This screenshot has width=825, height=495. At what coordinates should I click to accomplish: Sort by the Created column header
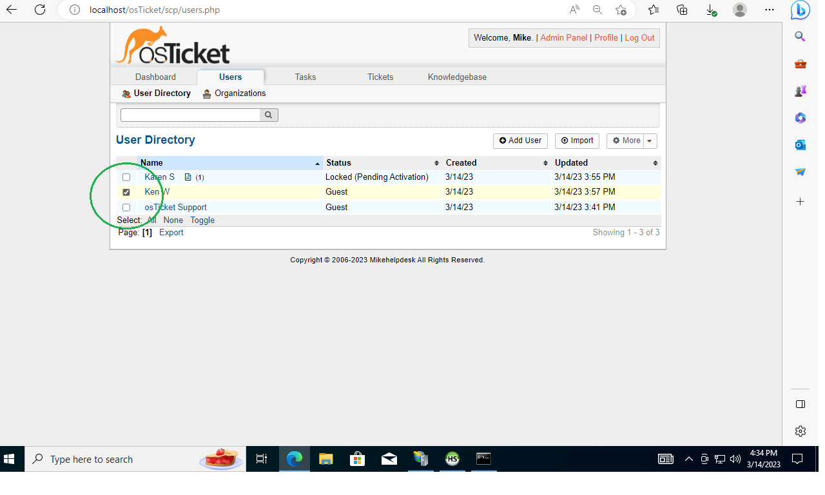496,162
